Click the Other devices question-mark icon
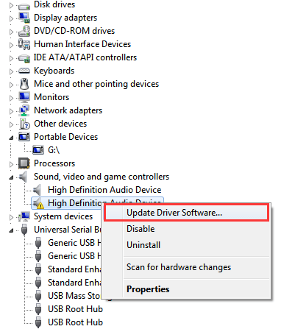This screenshot has height=329, width=295. click(x=24, y=124)
